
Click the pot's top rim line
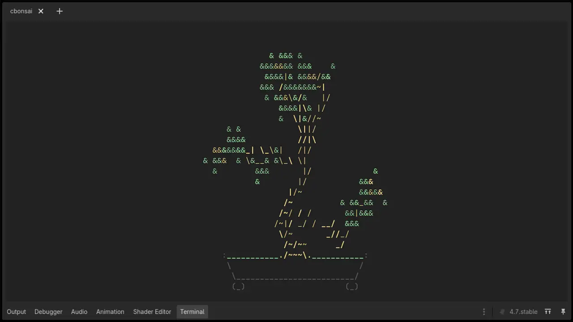[x=295, y=256]
